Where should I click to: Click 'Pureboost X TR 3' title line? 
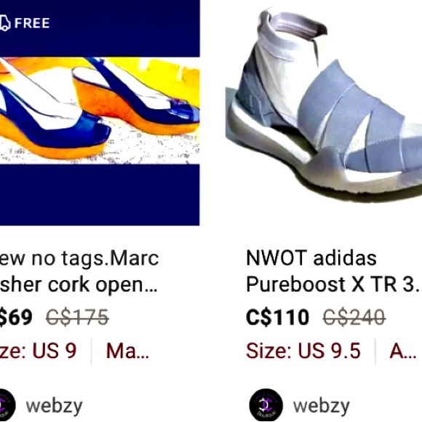click(x=334, y=284)
